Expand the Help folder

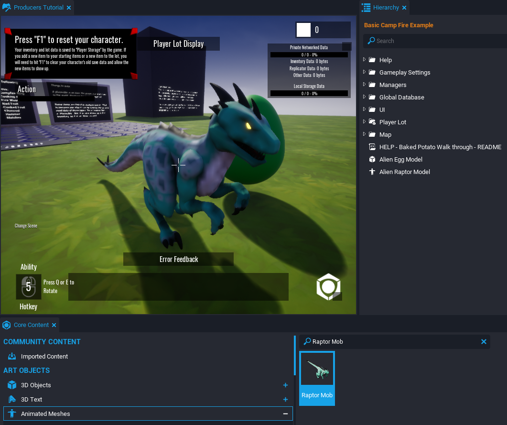363,60
